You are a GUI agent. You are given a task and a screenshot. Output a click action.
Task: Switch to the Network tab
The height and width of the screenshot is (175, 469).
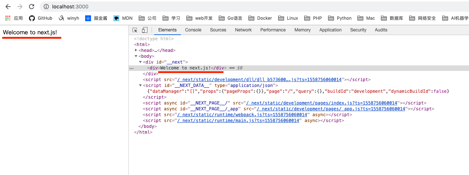[x=243, y=30]
